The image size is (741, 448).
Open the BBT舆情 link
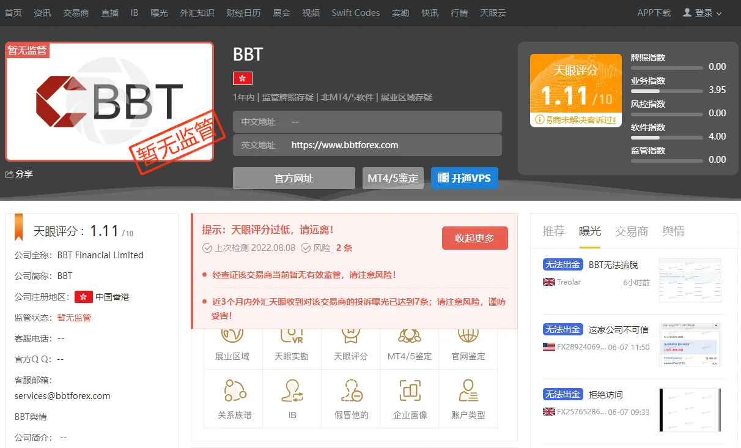[31, 417]
